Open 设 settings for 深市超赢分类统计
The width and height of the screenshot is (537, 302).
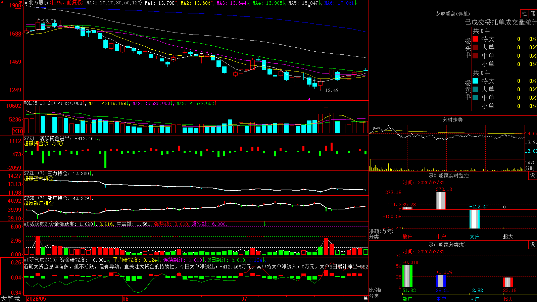[x=533, y=245]
